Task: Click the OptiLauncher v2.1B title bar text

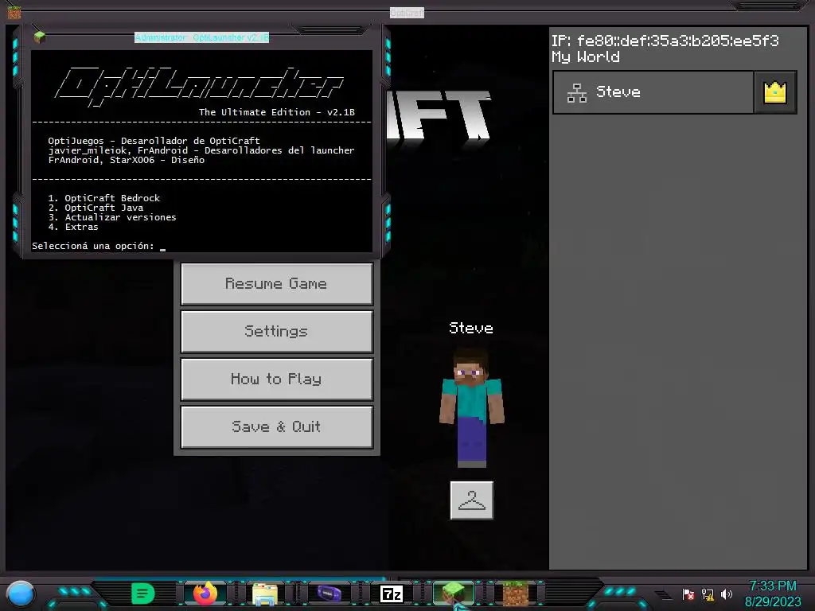Action: [201, 37]
